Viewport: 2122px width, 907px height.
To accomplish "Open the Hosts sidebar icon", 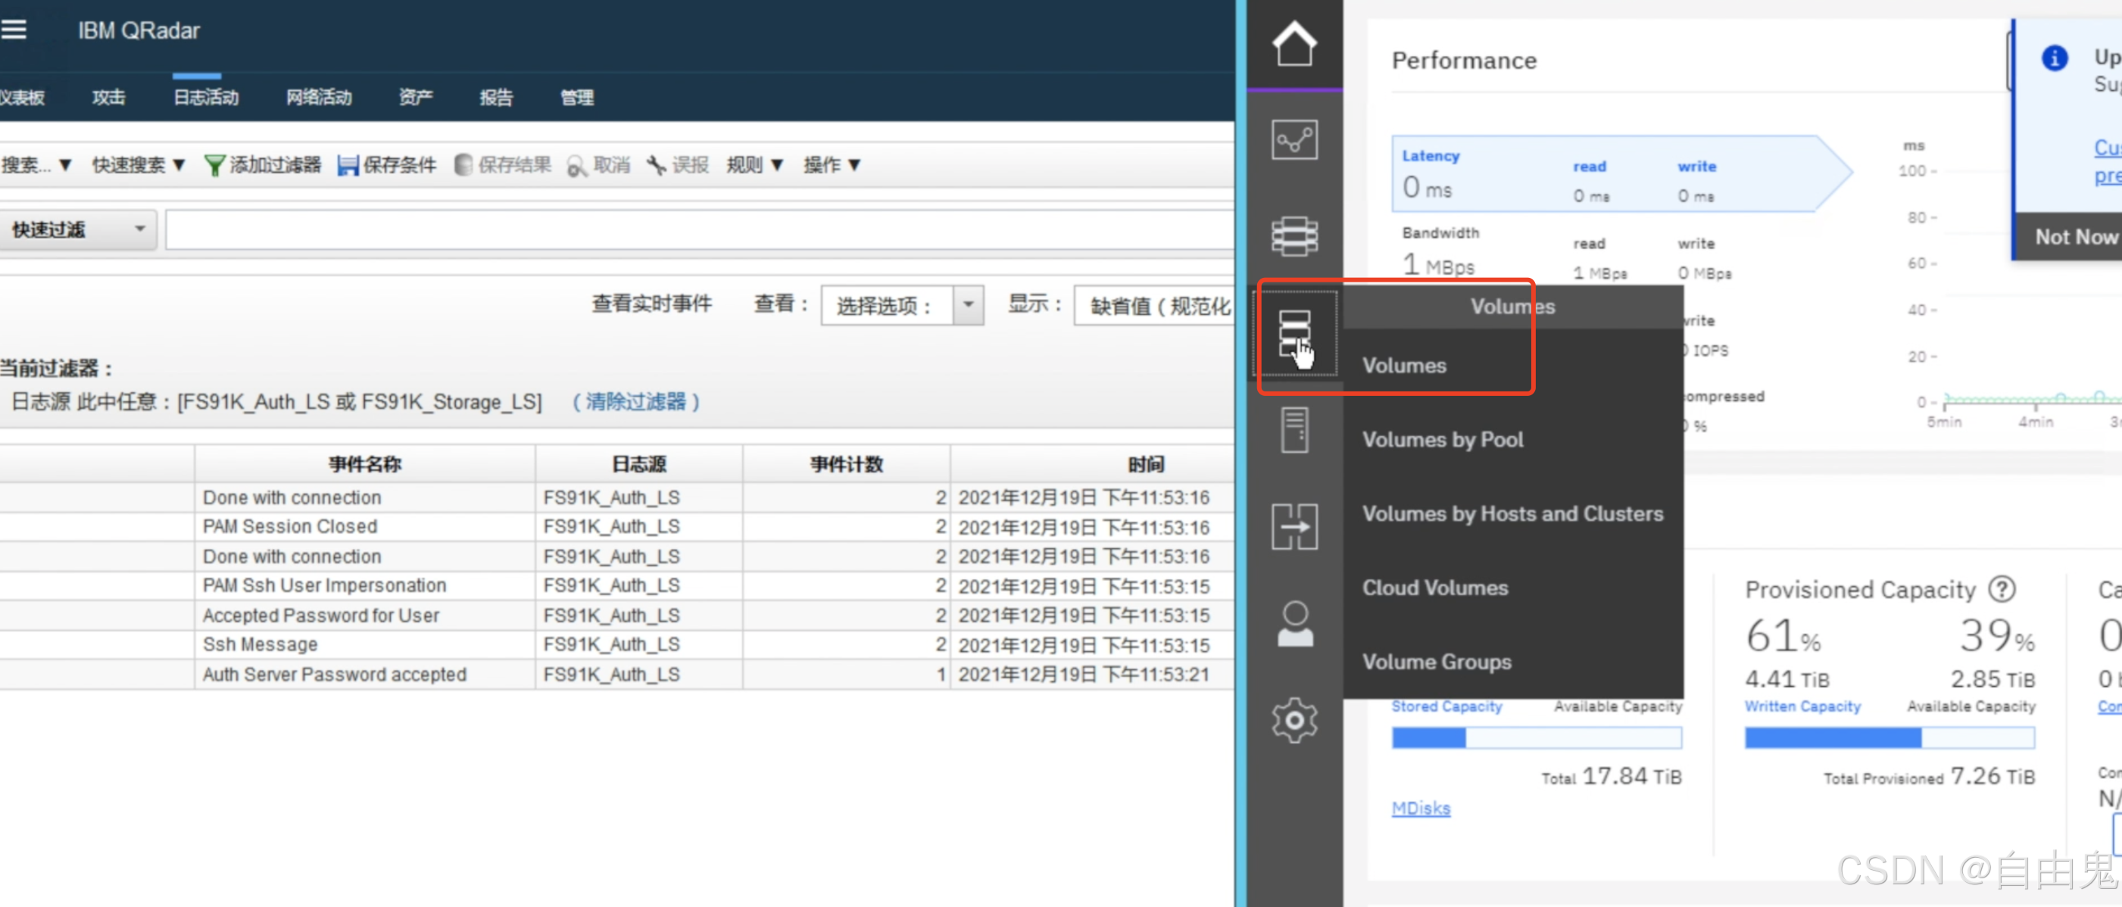I will [x=1293, y=429].
